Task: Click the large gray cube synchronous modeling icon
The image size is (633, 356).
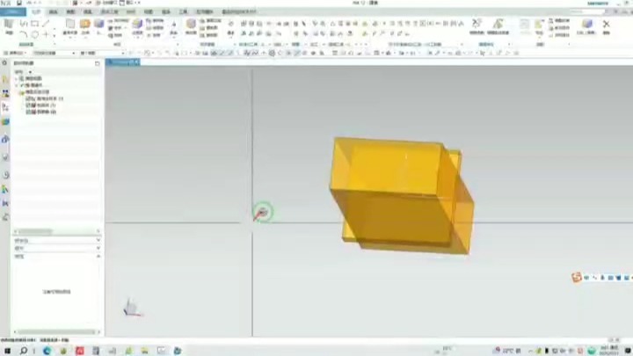Action: pyautogui.click(x=191, y=25)
